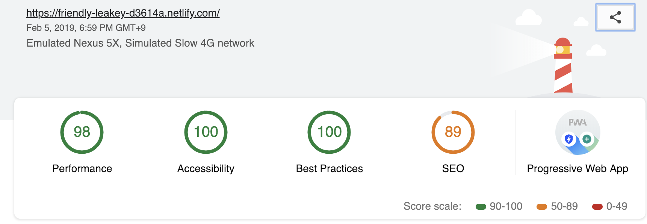Click the PWA badge gauge icon
Image resolution: width=647 pixels, height=224 pixels.
[578, 132]
